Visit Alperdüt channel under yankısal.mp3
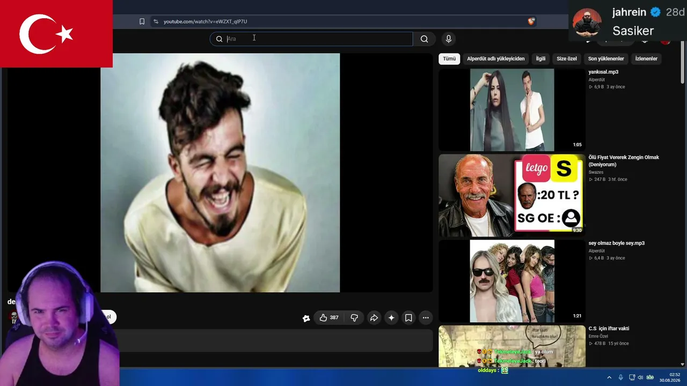This screenshot has height=386, width=687. tap(596, 80)
